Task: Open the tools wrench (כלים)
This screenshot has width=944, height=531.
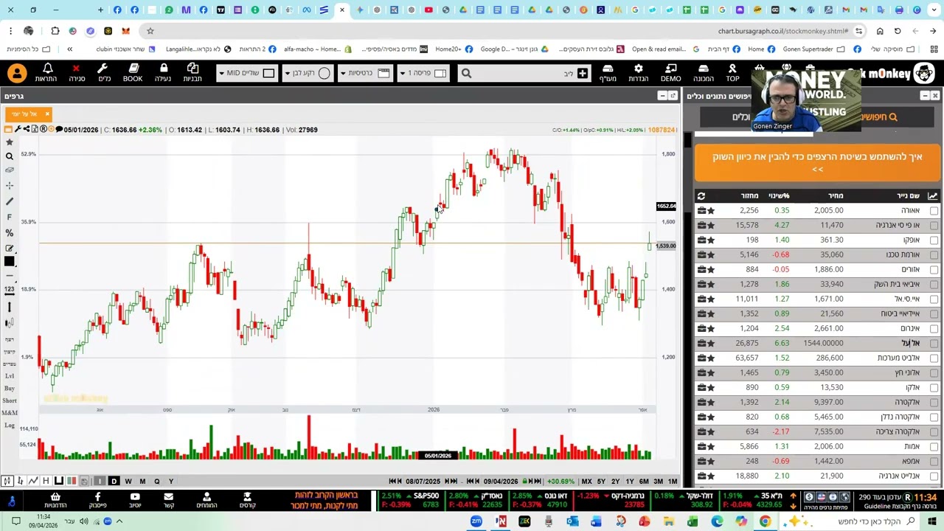Action: tap(104, 72)
